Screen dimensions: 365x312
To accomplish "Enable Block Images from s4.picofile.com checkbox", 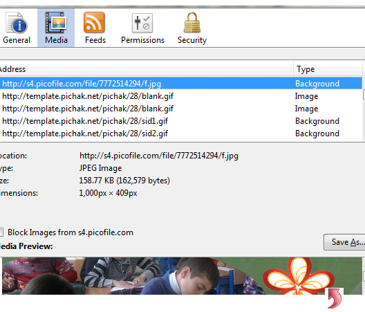I will click(1, 232).
